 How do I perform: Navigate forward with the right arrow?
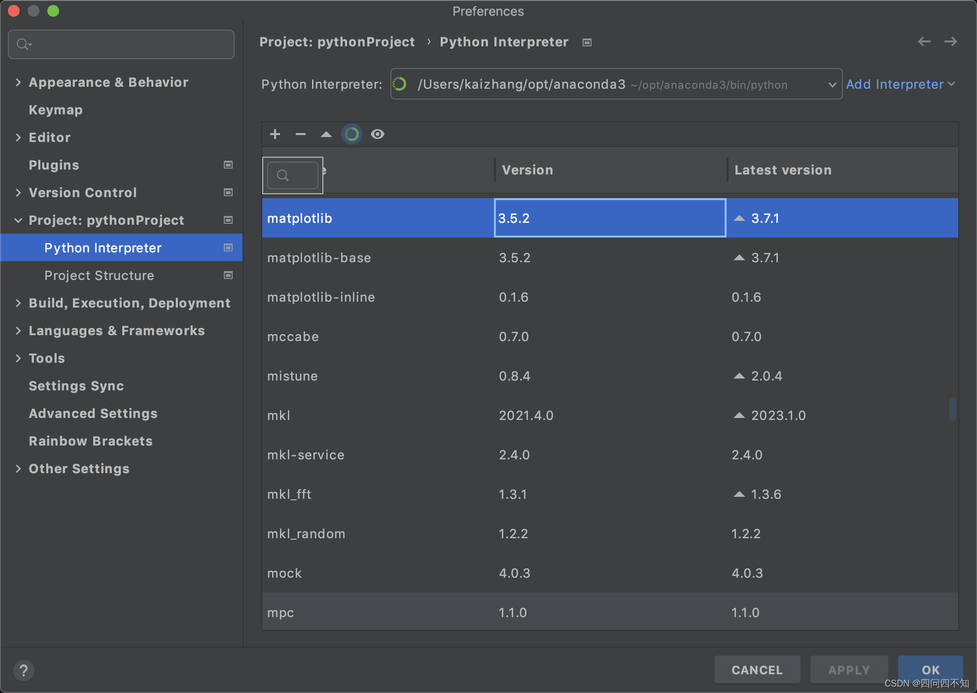point(951,42)
